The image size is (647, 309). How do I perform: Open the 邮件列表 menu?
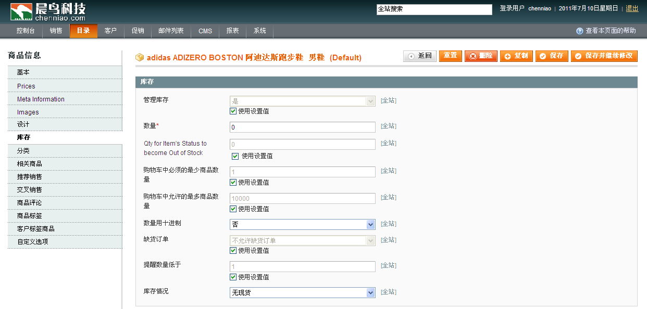pyautogui.click(x=171, y=31)
